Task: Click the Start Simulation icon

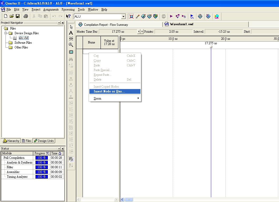Action: click(x=192, y=16)
